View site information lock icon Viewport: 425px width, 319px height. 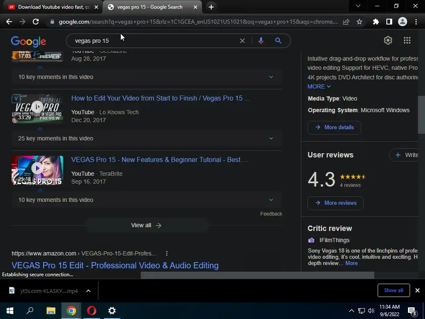pos(52,22)
